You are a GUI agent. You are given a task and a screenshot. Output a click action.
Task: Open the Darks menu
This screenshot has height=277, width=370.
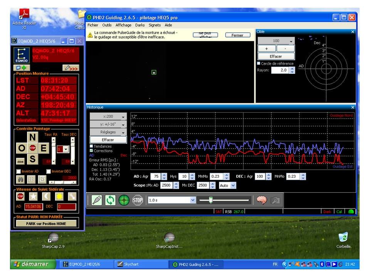point(140,25)
